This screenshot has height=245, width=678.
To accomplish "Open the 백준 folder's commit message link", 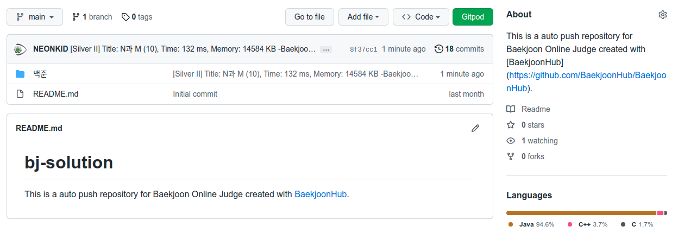I will (x=296, y=74).
